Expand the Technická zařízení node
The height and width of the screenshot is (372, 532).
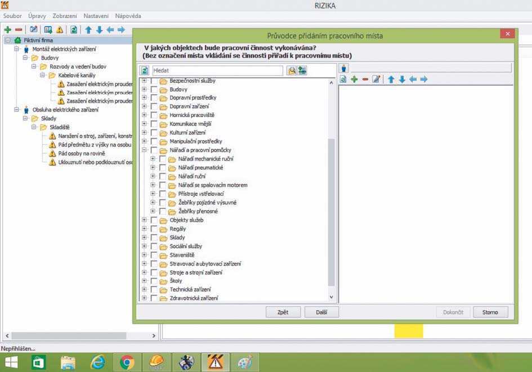144,289
